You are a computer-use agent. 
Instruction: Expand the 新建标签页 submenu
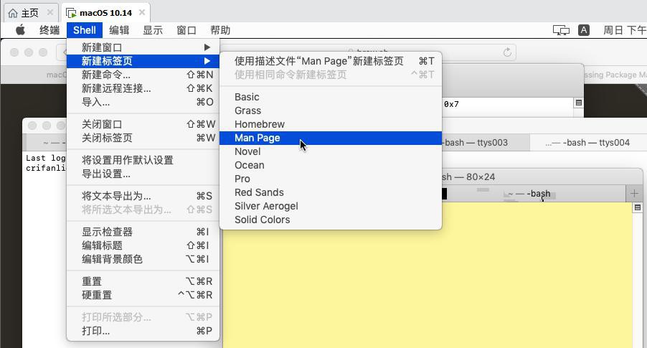point(143,61)
